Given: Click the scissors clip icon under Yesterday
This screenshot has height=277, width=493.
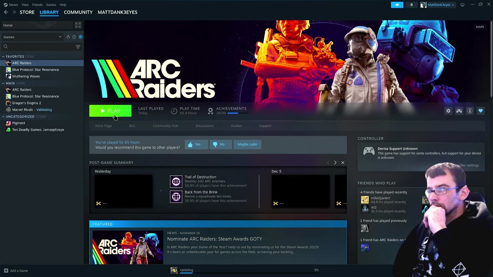Looking at the screenshot, I should pos(99,204).
